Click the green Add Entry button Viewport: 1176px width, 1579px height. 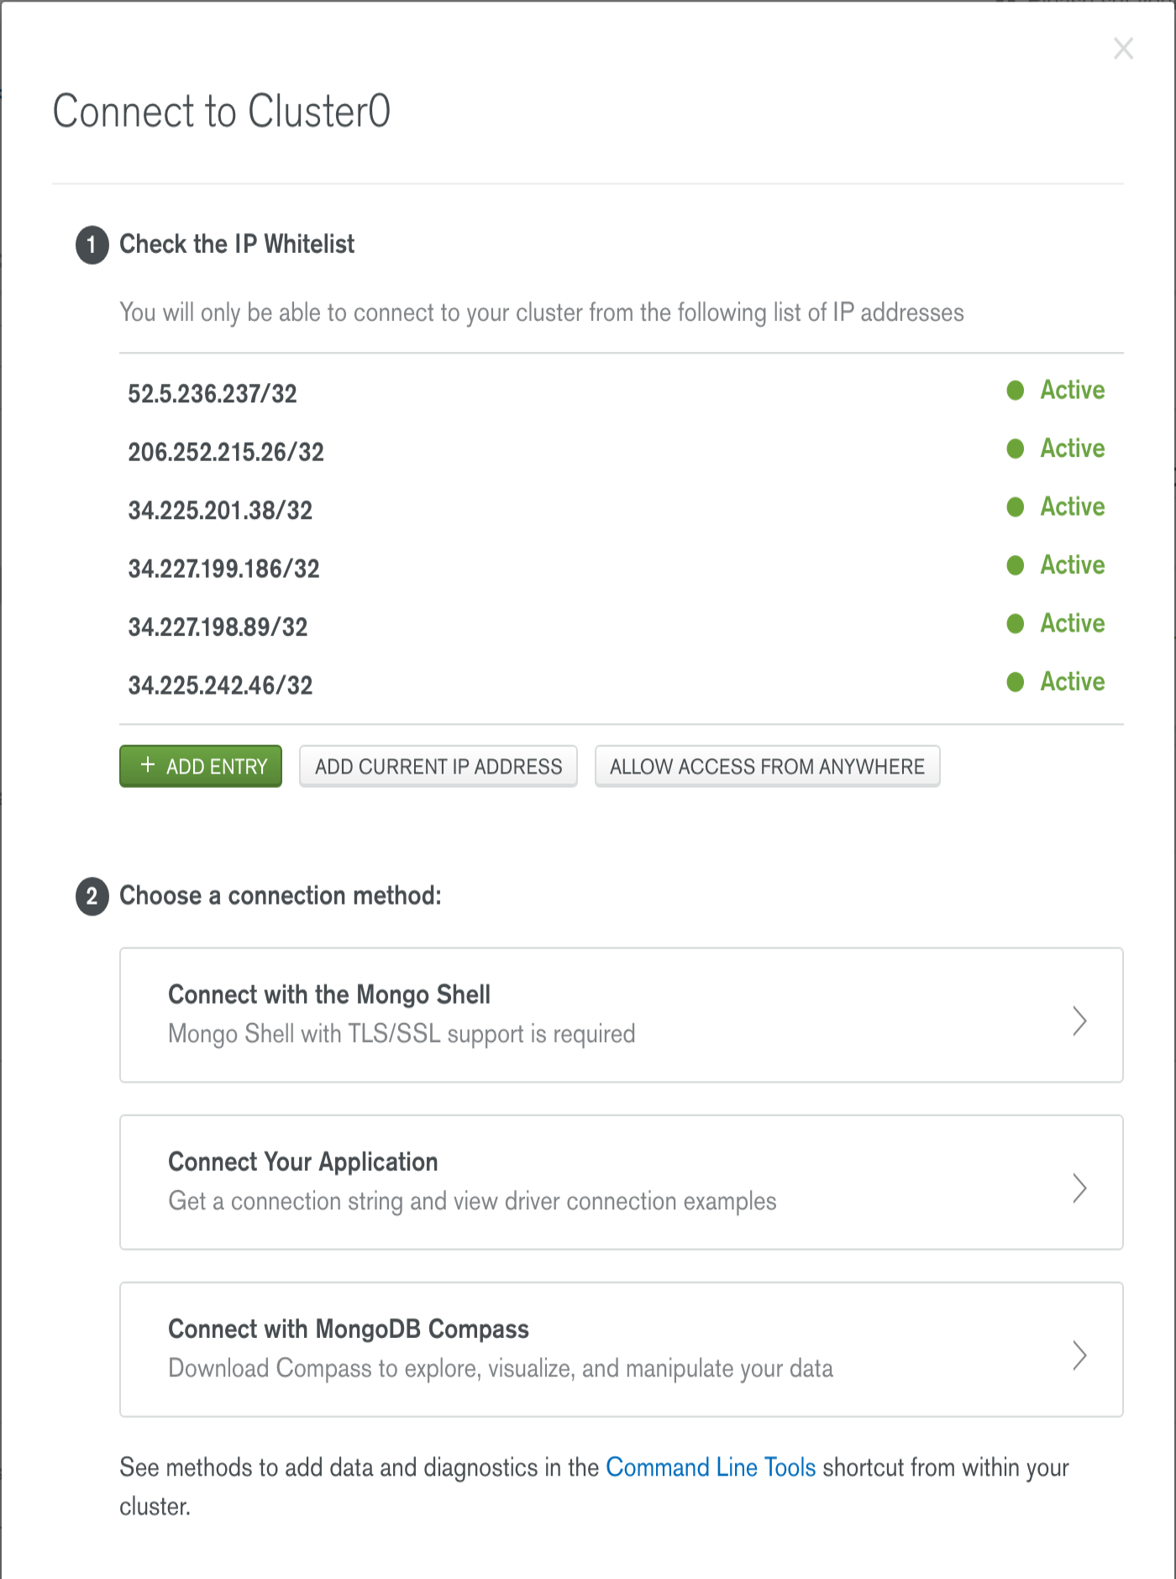click(201, 766)
